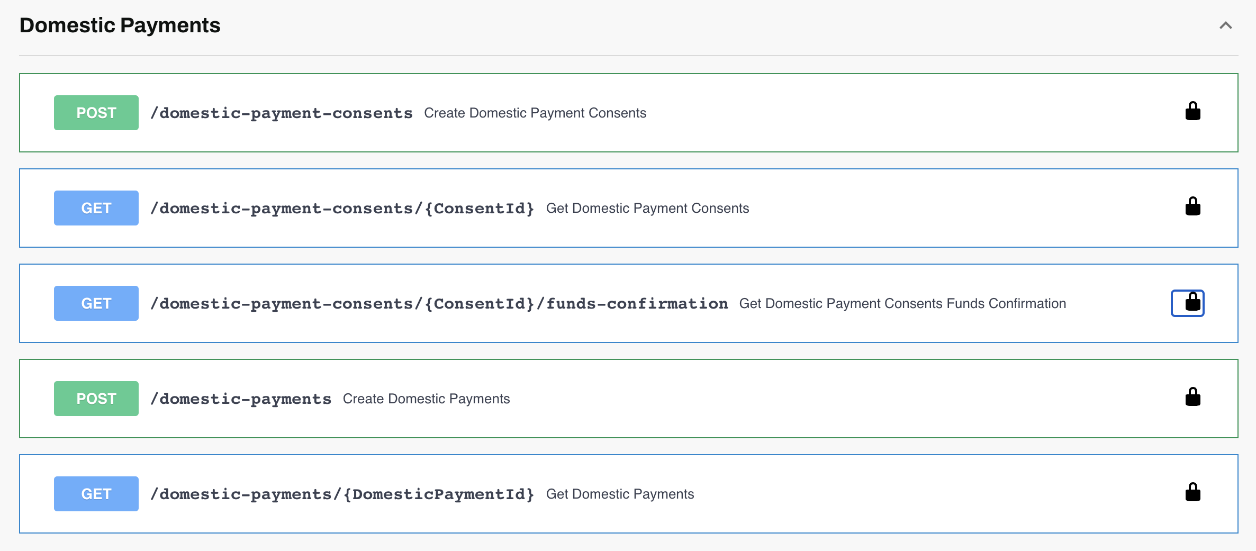Click 'Get Domestic Payment Consents Funds Confirmation' text

(902, 304)
